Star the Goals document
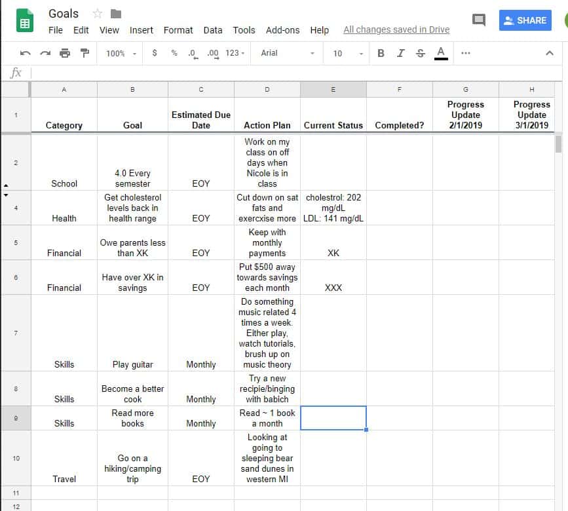Image resolution: width=568 pixels, height=511 pixels. click(98, 14)
